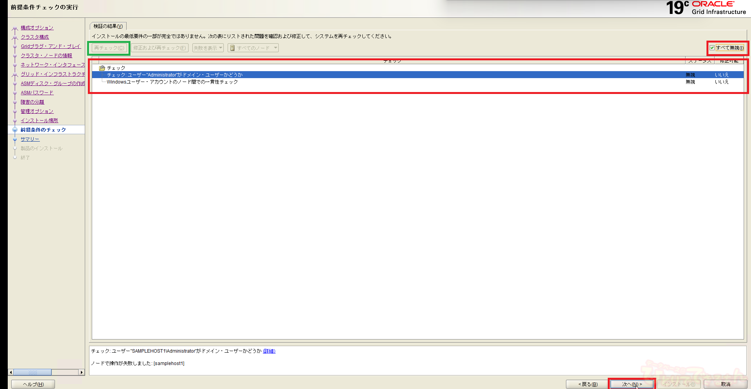This screenshot has width=751, height=389.
Task: Click the sidebar horizontal scrollbar thumb
Action: point(33,372)
